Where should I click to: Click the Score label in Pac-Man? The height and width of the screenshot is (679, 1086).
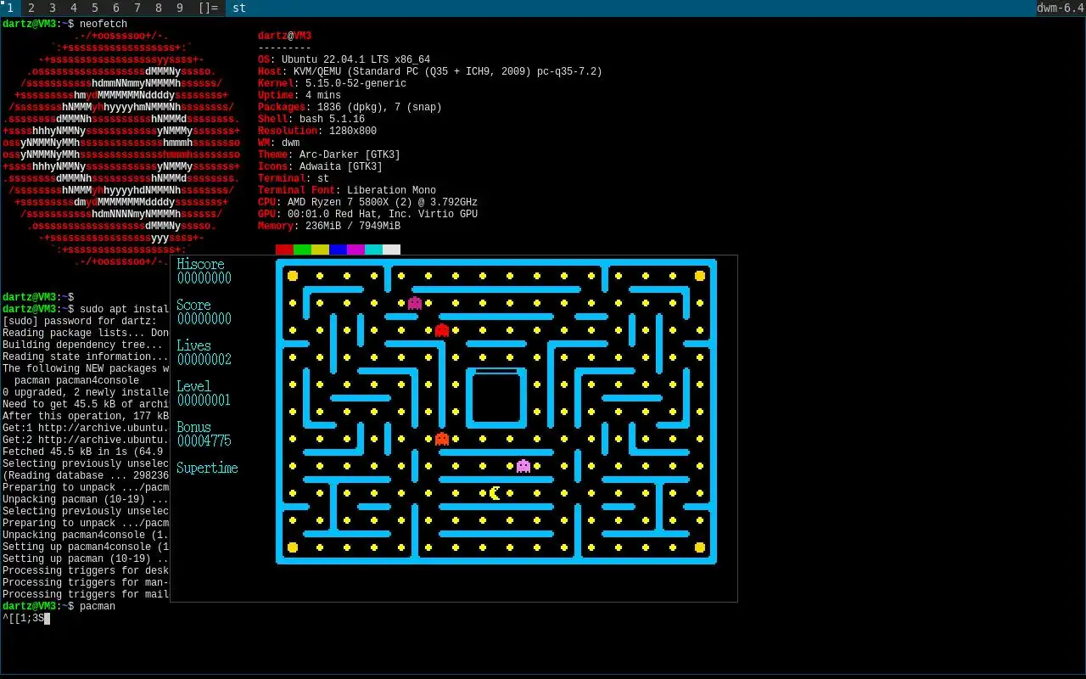(193, 305)
